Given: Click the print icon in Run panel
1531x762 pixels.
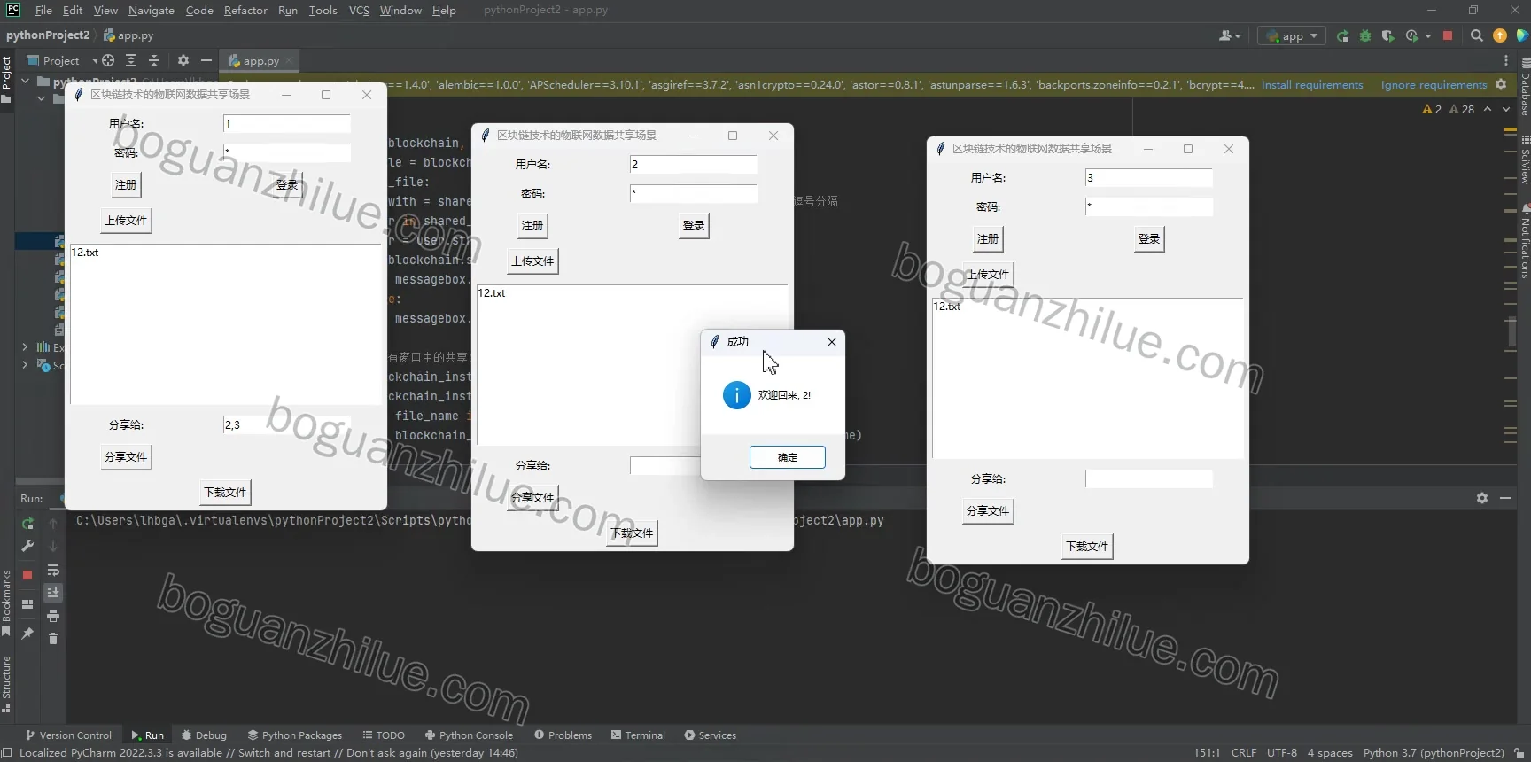Looking at the screenshot, I should tap(53, 616).
